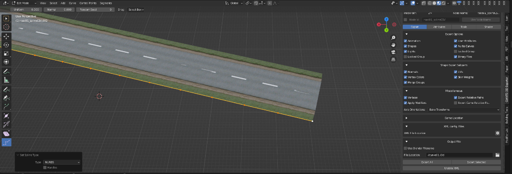The image size is (512, 174).
Task: Click the camera view icon in viewport
Action: click(393, 52)
